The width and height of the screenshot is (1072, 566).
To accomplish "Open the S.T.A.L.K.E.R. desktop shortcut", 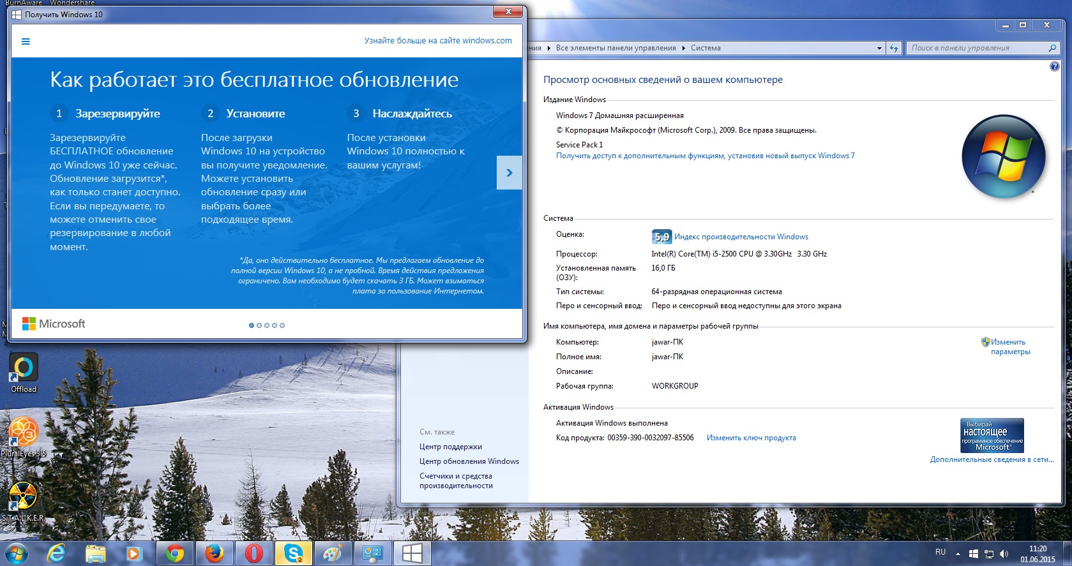I will click(23, 502).
